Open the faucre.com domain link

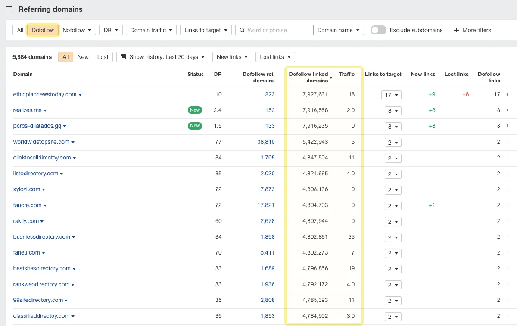click(x=28, y=205)
